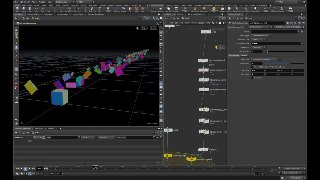Select the Spiral shelf tool
This screenshot has width=320, height=180.
coord(136,9)
